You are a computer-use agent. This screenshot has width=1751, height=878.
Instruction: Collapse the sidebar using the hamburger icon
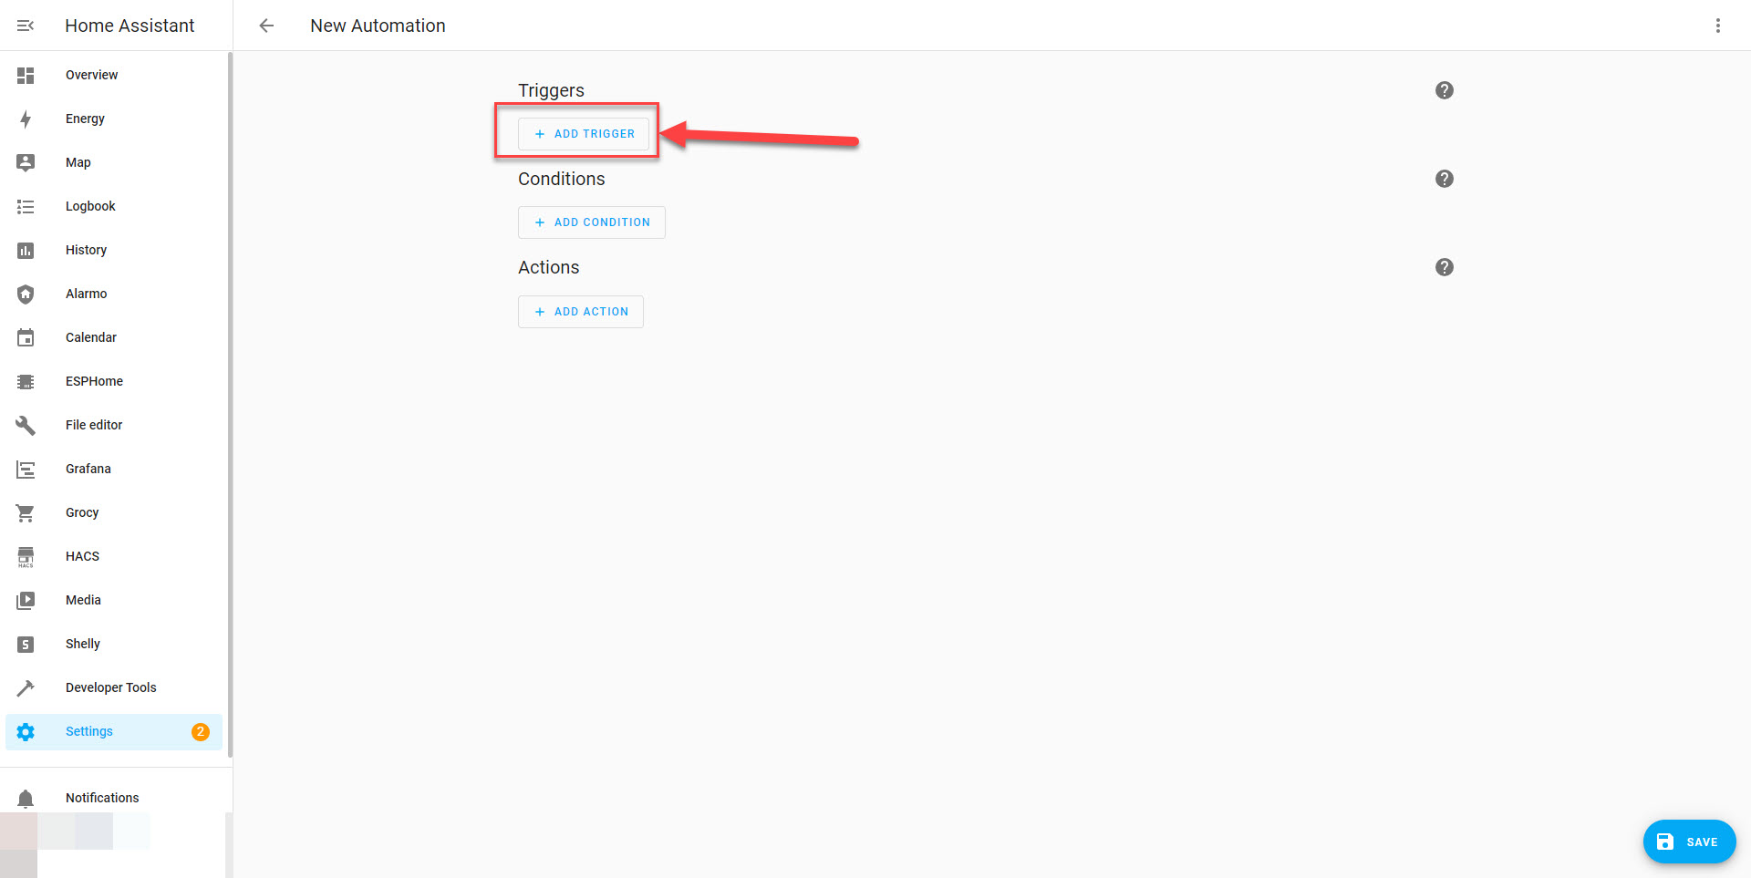point(26,26)
